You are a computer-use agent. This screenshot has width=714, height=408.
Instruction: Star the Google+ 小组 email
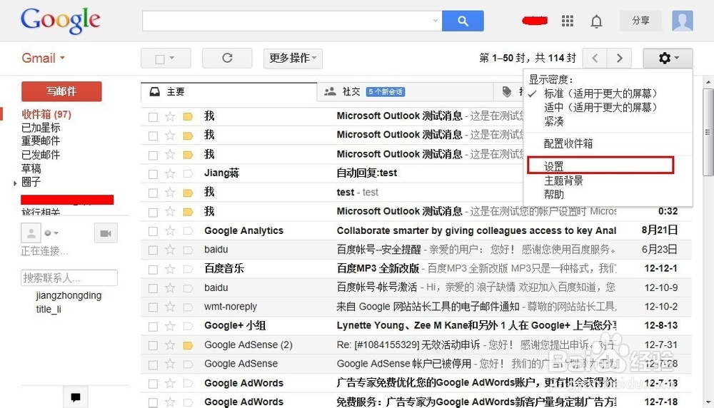pyautogui.click(x=170, y=327)
